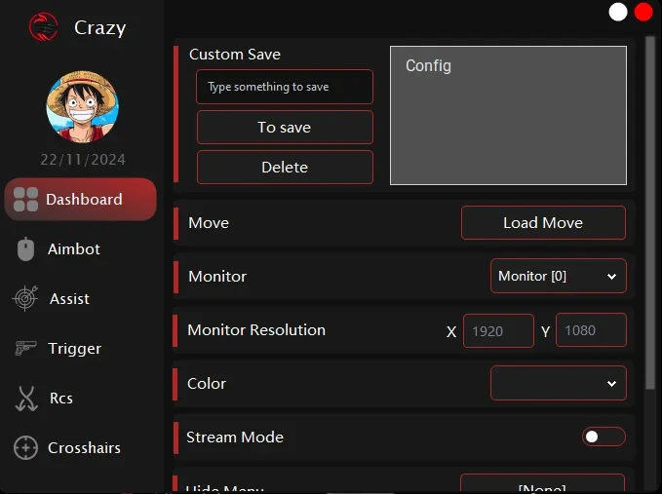Open the Crosshairs section
Viewport: 662px width, 494px height.
(x=84, y=447)
